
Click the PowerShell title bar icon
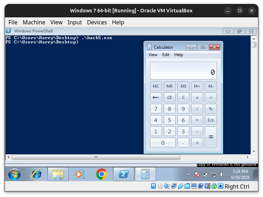coord(8,31)
